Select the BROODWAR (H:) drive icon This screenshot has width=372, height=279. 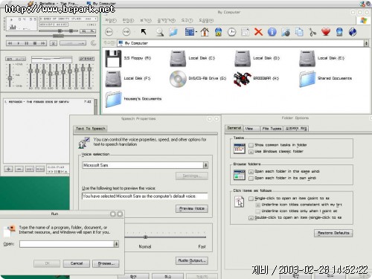tap(243, 79)
